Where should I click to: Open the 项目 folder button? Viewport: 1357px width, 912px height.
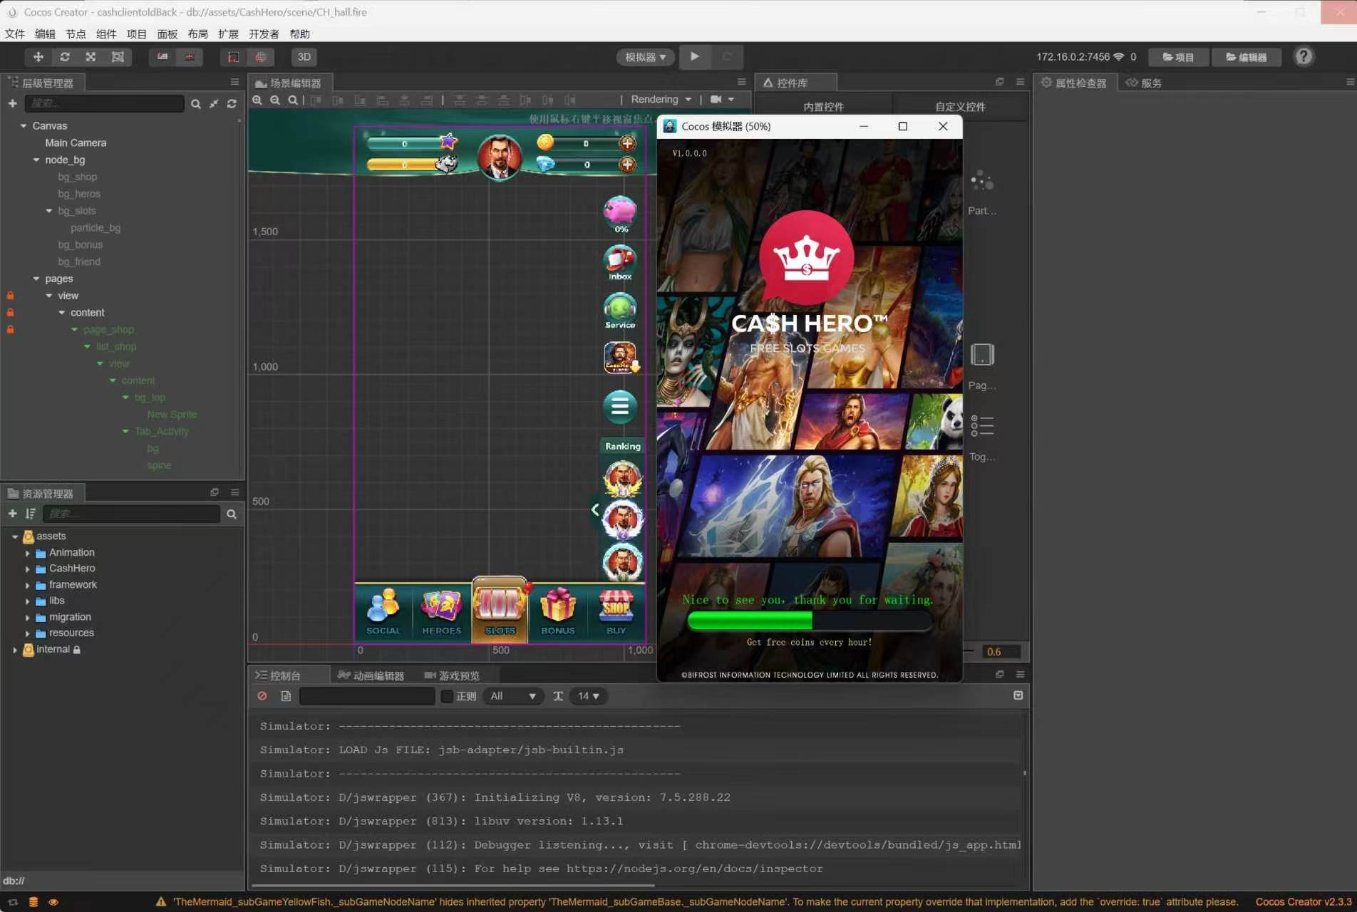point(1178,57)
